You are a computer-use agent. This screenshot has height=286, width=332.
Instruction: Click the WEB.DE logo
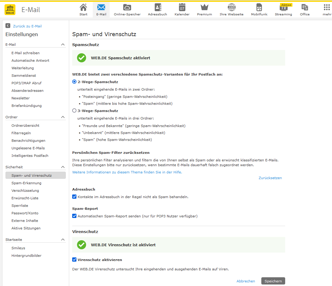[x=10, y=10]
